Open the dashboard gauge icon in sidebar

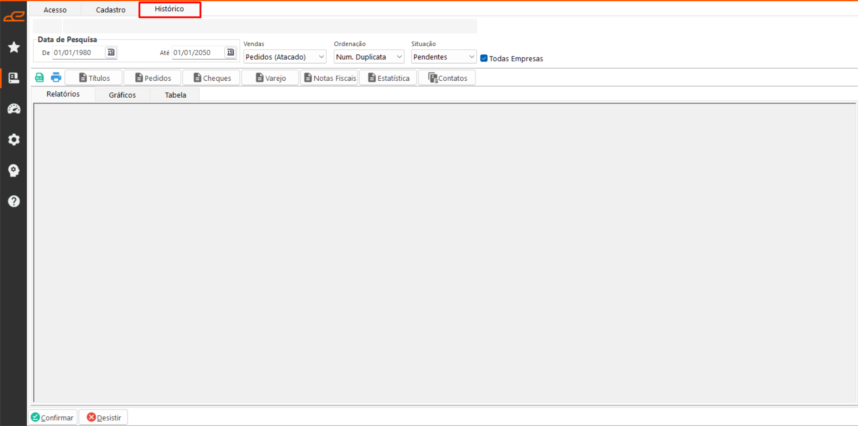click(14, 109)
